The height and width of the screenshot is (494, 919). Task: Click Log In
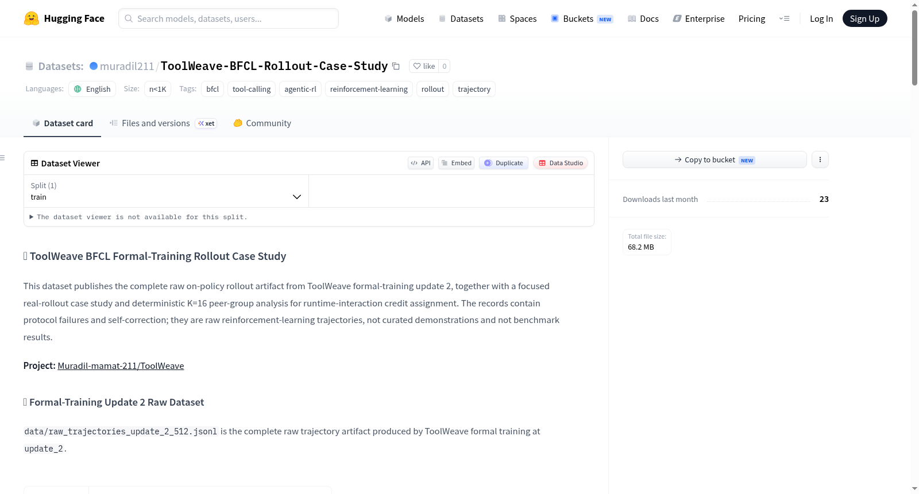[821, 18]
